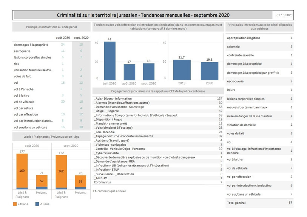Select the dommages à la propriété row label
The image size is (307, 217).
[x=31, y=45]
